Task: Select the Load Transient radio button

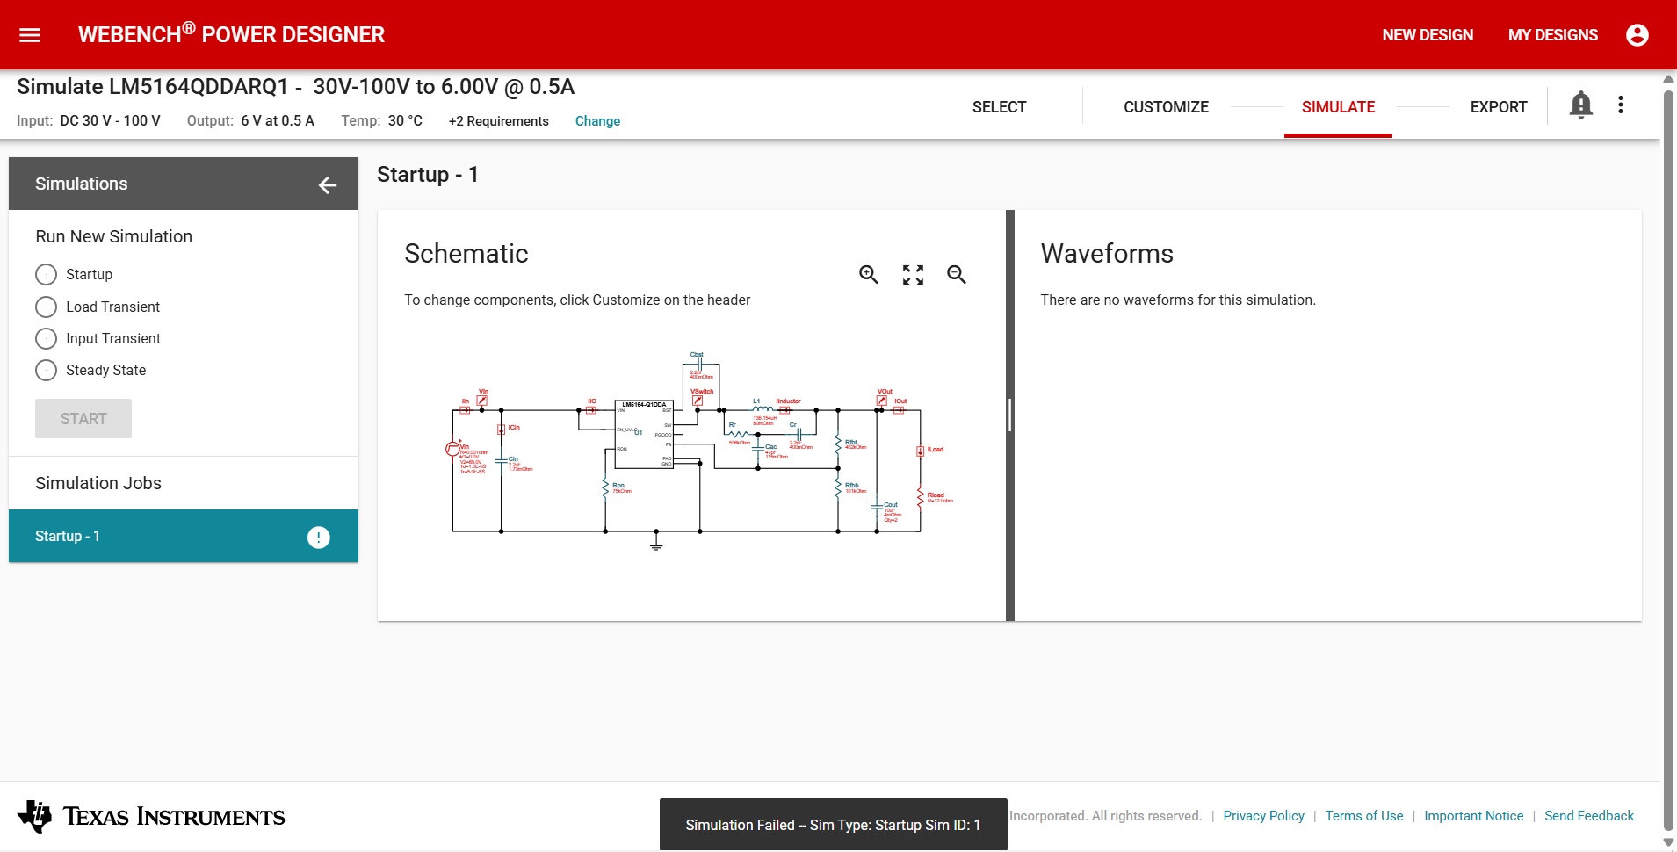Action: 46,307
